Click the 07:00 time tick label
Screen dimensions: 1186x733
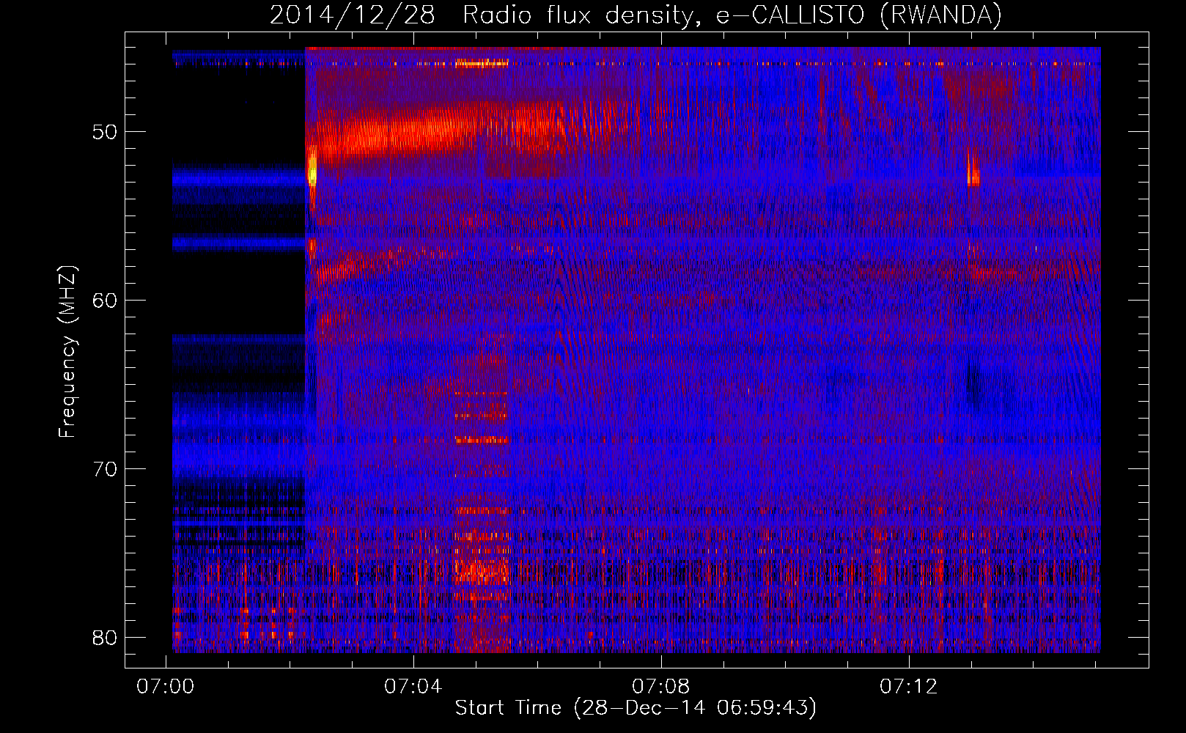(x=166, y=686)
